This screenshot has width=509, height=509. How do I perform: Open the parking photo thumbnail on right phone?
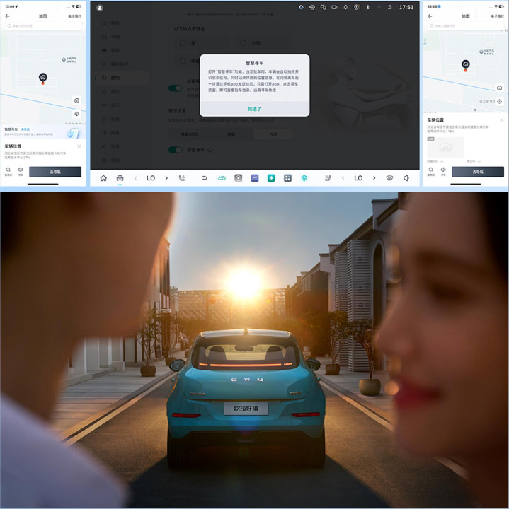click(445, 147)
